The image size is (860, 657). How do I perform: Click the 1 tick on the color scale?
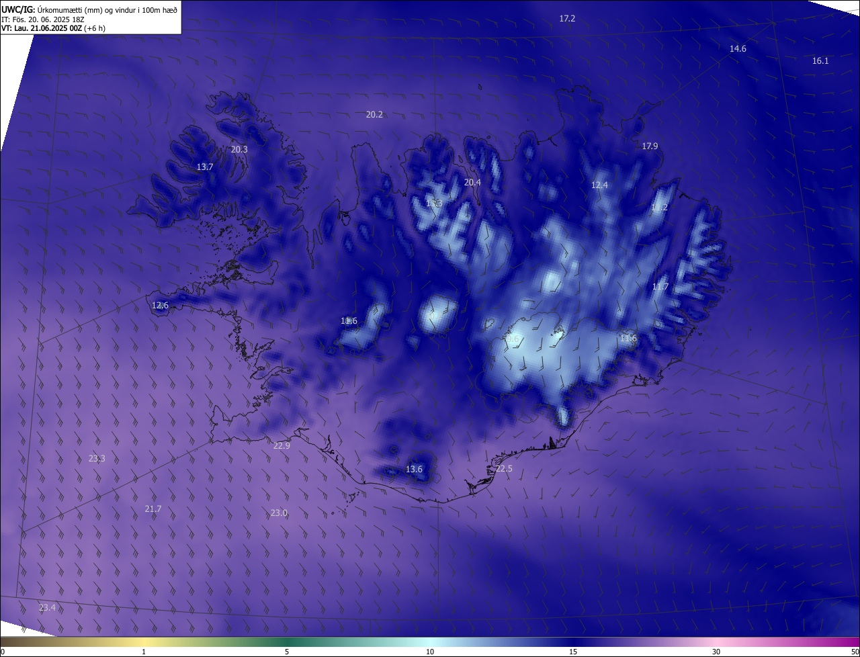[144, 652]
